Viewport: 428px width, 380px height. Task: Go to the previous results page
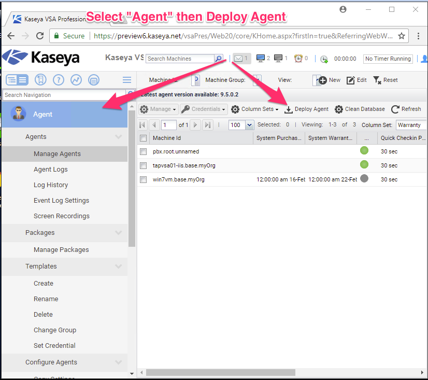pos(154,125)
